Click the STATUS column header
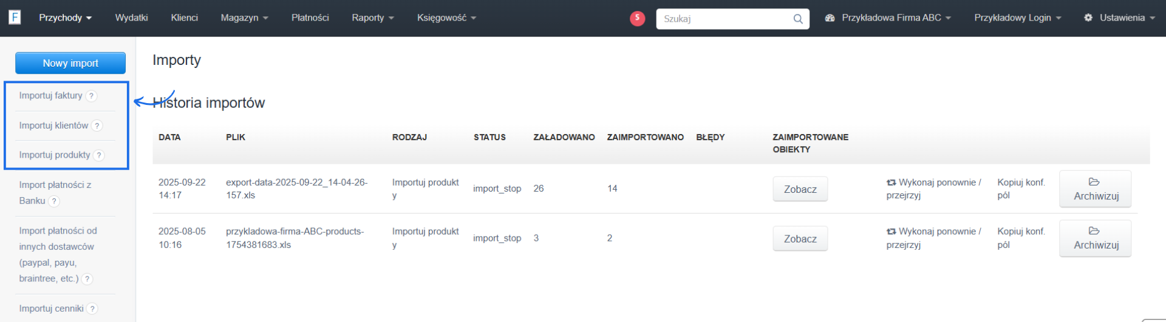 pyautogui.click(x=489, y=138)
